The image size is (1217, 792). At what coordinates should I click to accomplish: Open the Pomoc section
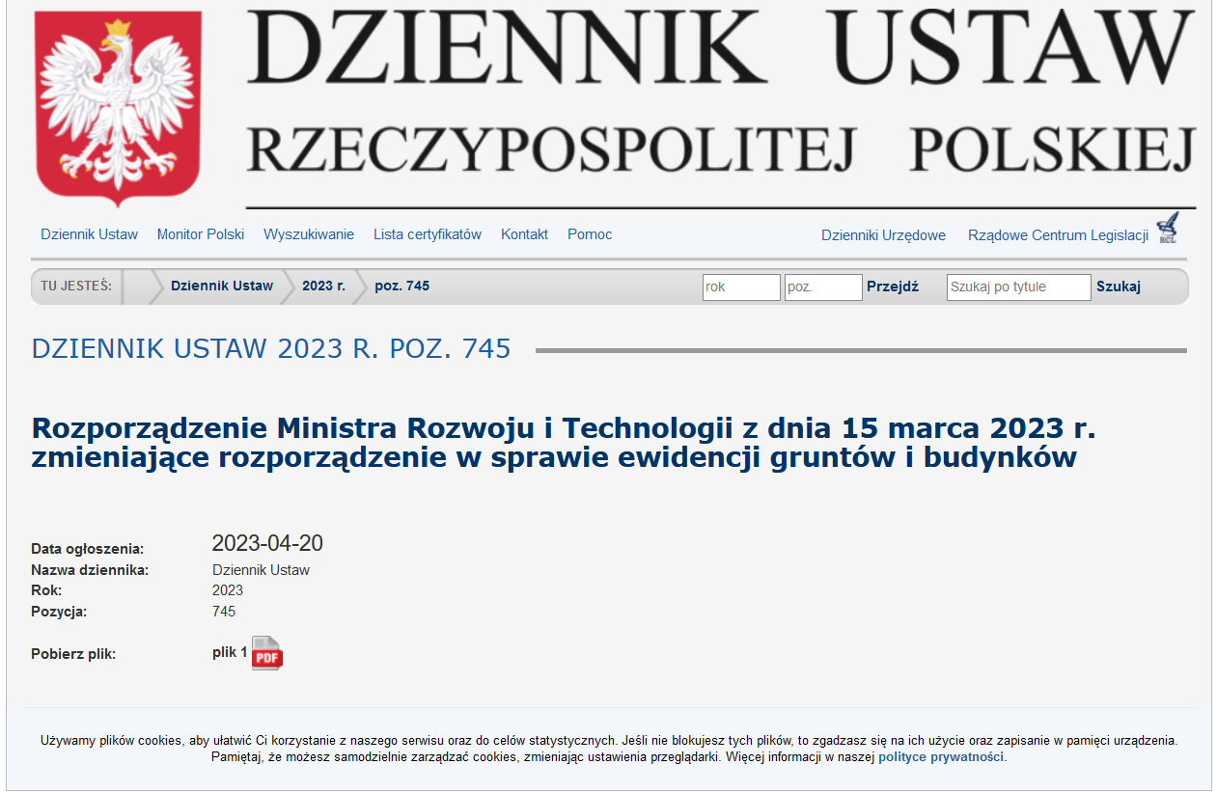tap(589, 233)
